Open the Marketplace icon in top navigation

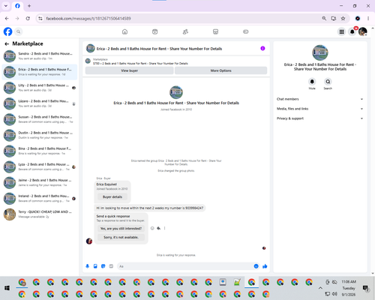point(215,31)
